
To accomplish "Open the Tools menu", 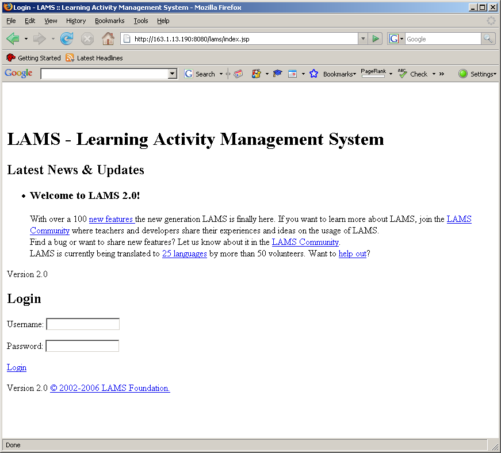I will pyautogui.click(x=141, y=21).
